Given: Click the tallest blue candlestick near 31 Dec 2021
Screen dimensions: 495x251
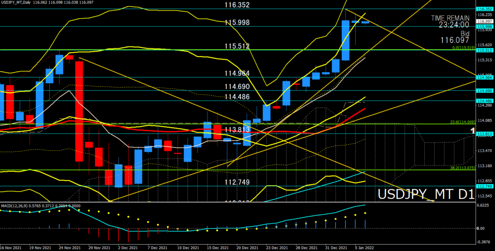Looking at the screenshot, I should click(x=345, y=41).
